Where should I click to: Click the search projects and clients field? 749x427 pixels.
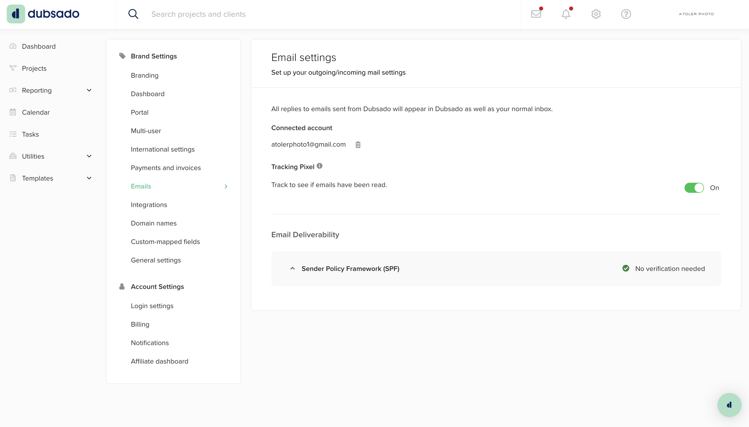pyautogui.click(x=270, y=14)
